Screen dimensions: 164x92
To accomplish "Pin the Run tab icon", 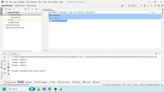I will (5, 73).
